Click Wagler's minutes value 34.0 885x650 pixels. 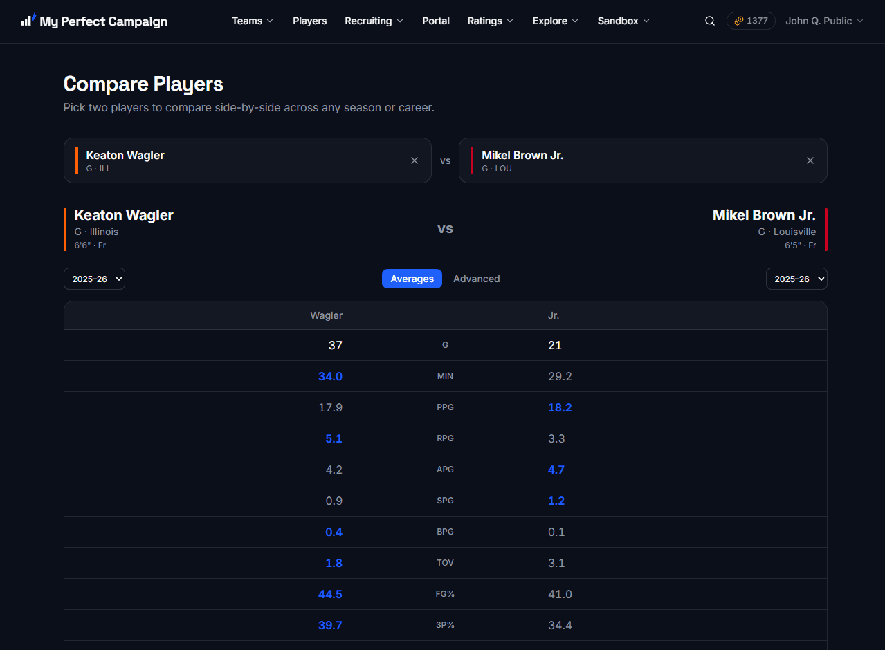tap(330, 376)
